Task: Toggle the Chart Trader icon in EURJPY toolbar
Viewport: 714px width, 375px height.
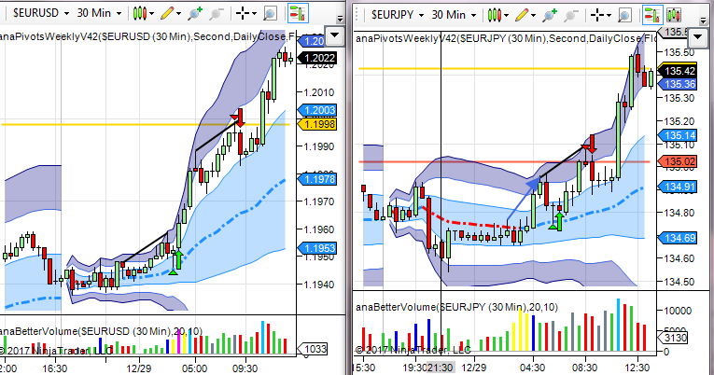Action: click(x=652, y=15)
